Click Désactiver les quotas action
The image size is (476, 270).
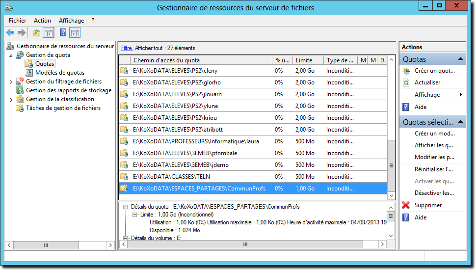(x=434, y=193)
